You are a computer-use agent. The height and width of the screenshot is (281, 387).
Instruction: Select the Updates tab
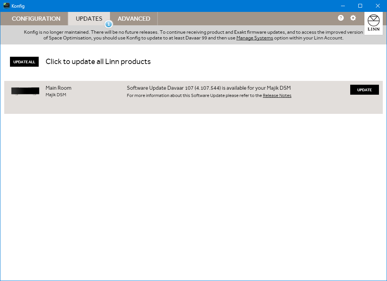tap(89, 18)
